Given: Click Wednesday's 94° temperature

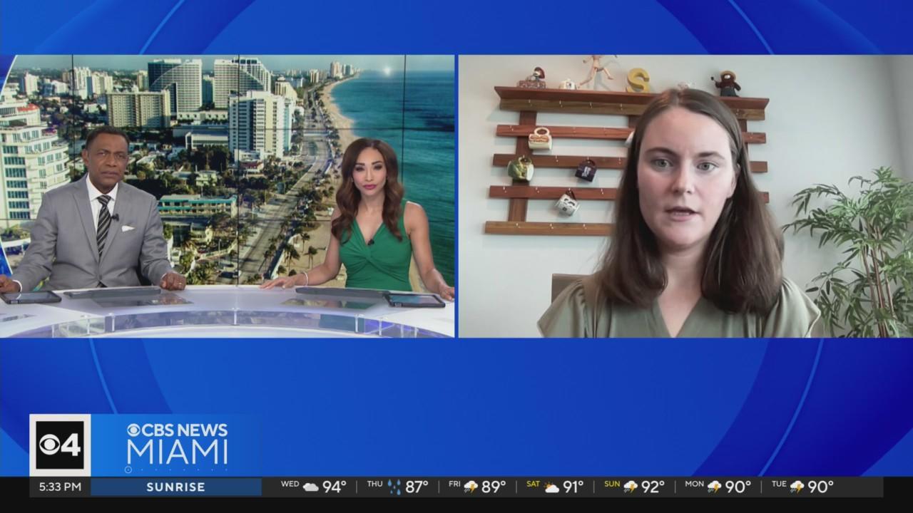Looking at the screenshot, I should 335,487.
